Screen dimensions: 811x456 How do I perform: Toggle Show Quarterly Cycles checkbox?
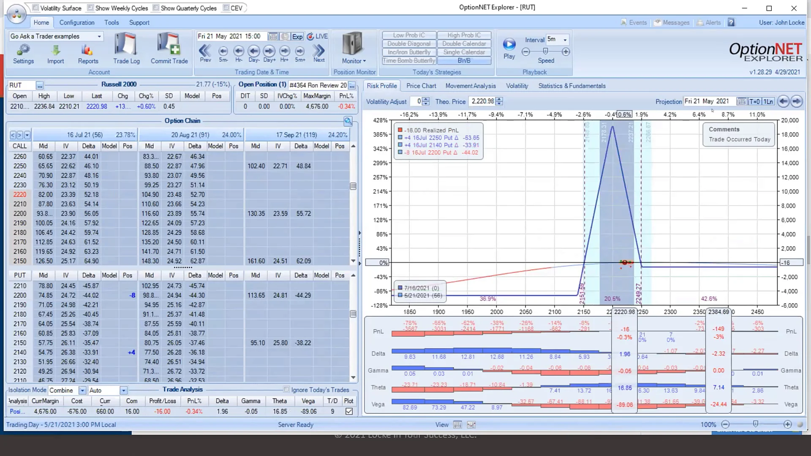coord(156,8)
